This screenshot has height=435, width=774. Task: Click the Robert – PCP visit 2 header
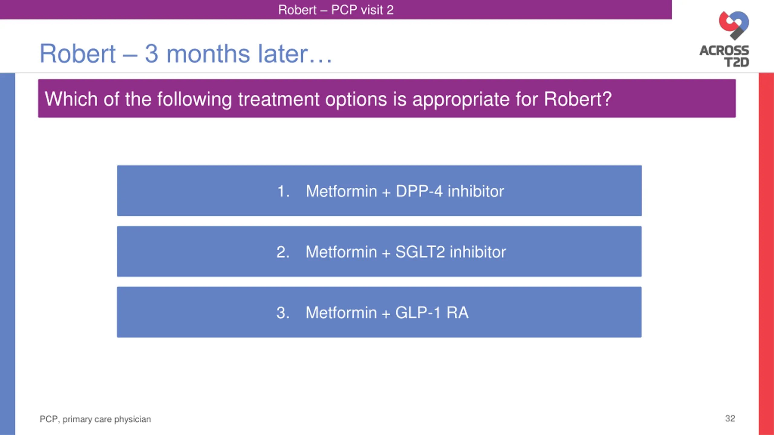click(x=336, y=10)
